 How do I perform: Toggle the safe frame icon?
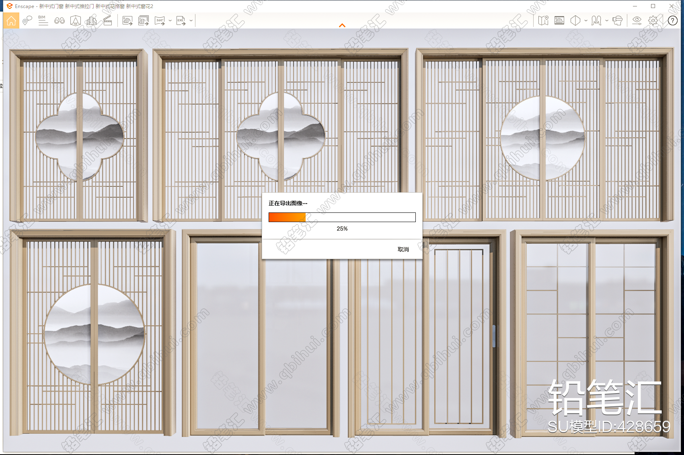[559, 20]
